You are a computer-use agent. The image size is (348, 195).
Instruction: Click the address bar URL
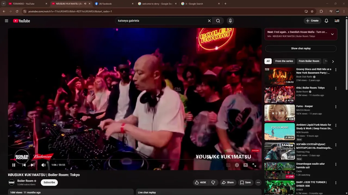pos(70,11)
